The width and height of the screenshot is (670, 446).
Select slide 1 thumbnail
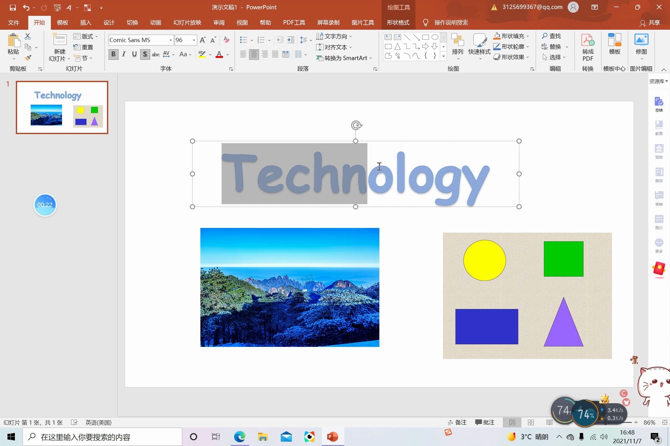point(62,107)
